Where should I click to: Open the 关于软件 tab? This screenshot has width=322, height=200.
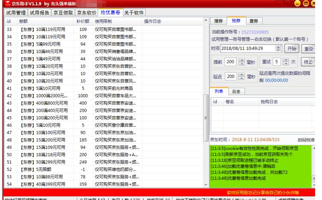[x=134, y=13]
